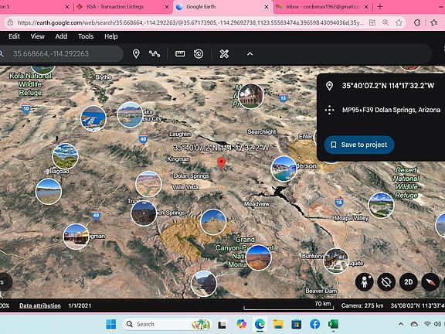Open Microsoft Store from the taskbar
Image resolution: width=445 pixels, height=334 pixels.
pos(297,324)
